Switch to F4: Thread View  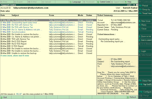(145, 13)
